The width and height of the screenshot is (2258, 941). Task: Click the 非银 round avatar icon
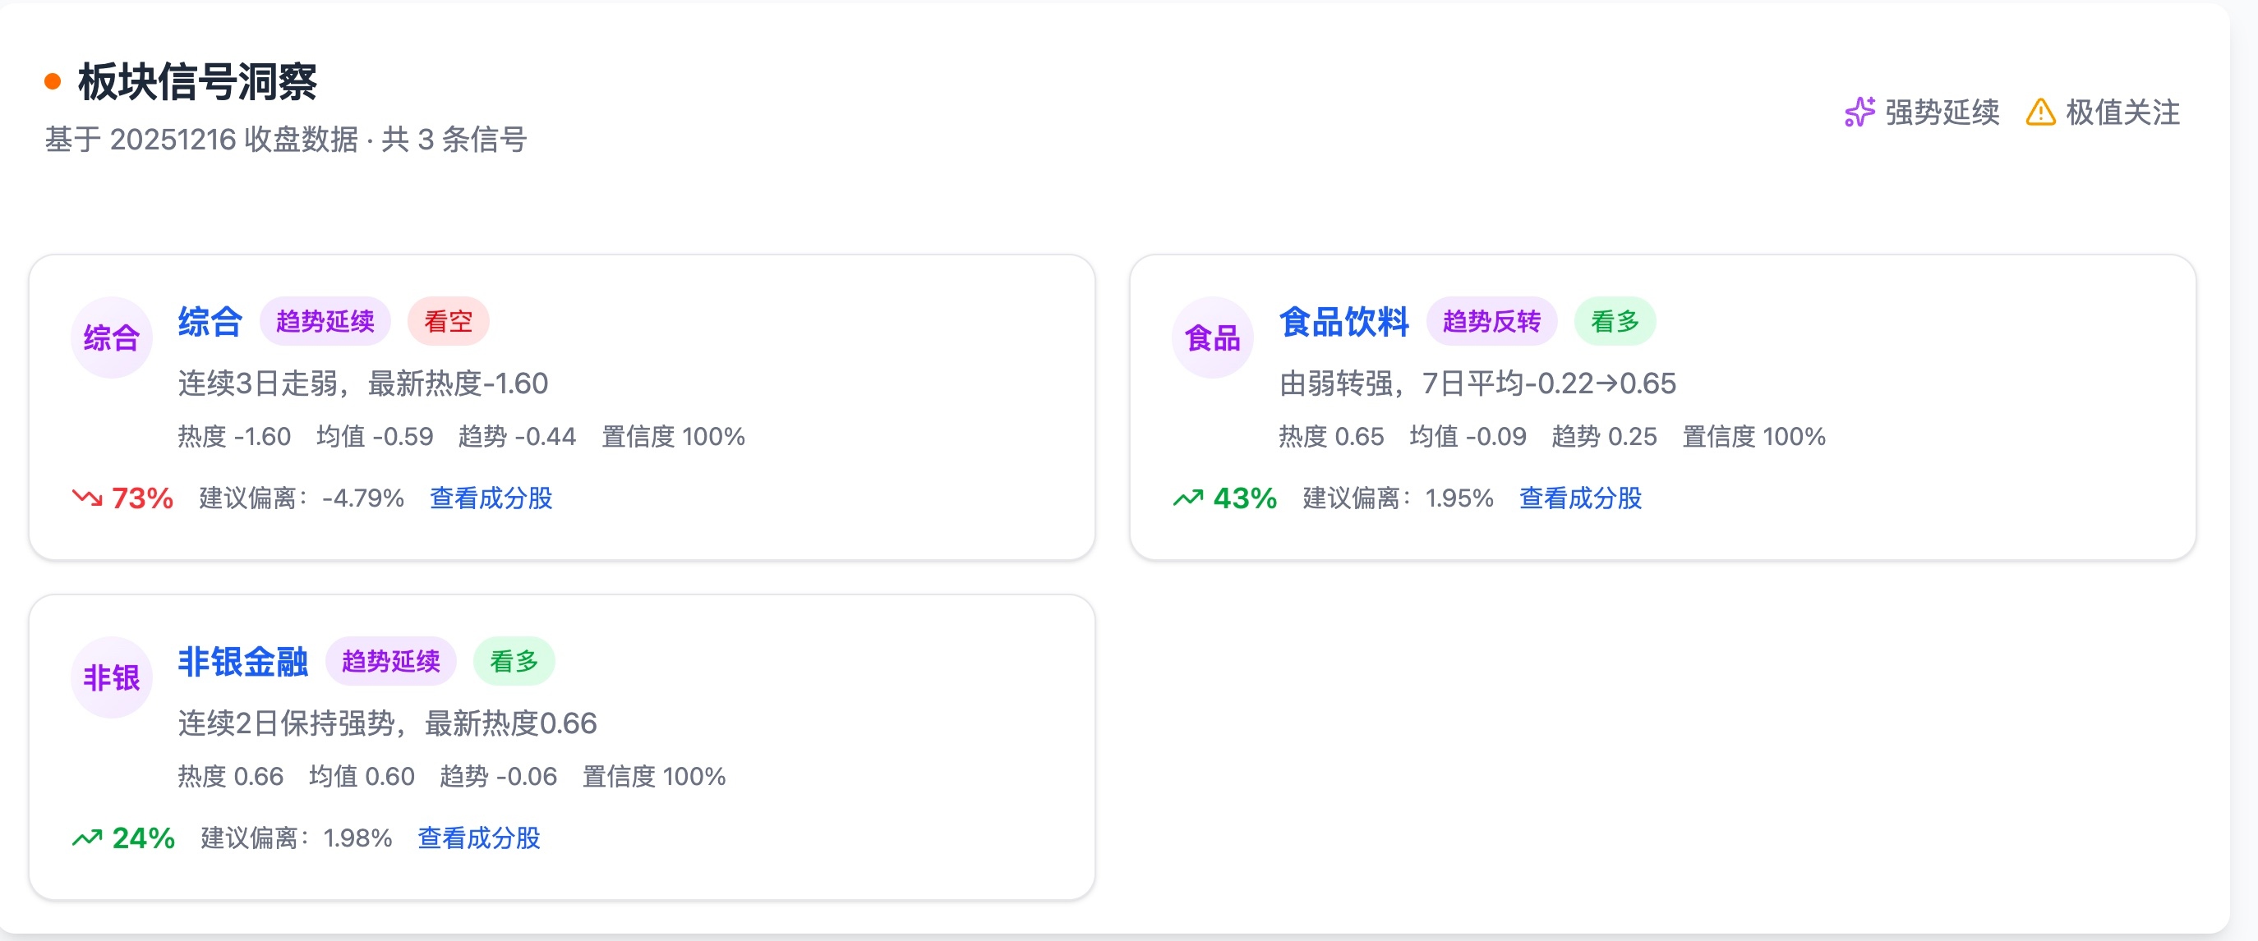coord(111,677)
